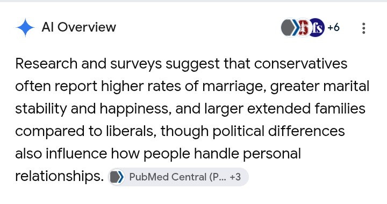Click the word 'liberals' in the summary
The height and width of the screenshot is (204, 387).
(x=131, y=131)
